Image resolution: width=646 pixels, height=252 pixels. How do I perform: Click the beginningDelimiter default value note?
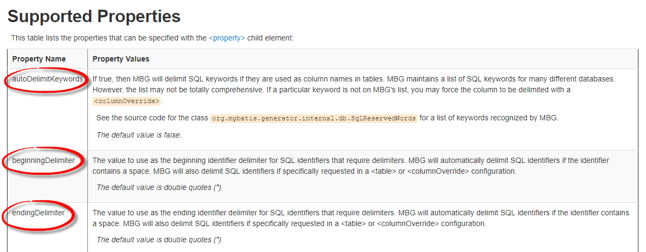tap(160, 187)
